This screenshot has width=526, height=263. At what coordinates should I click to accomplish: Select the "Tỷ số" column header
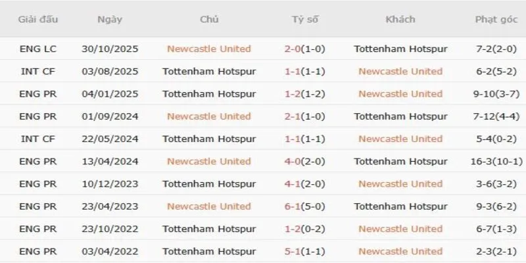[305, 20]
